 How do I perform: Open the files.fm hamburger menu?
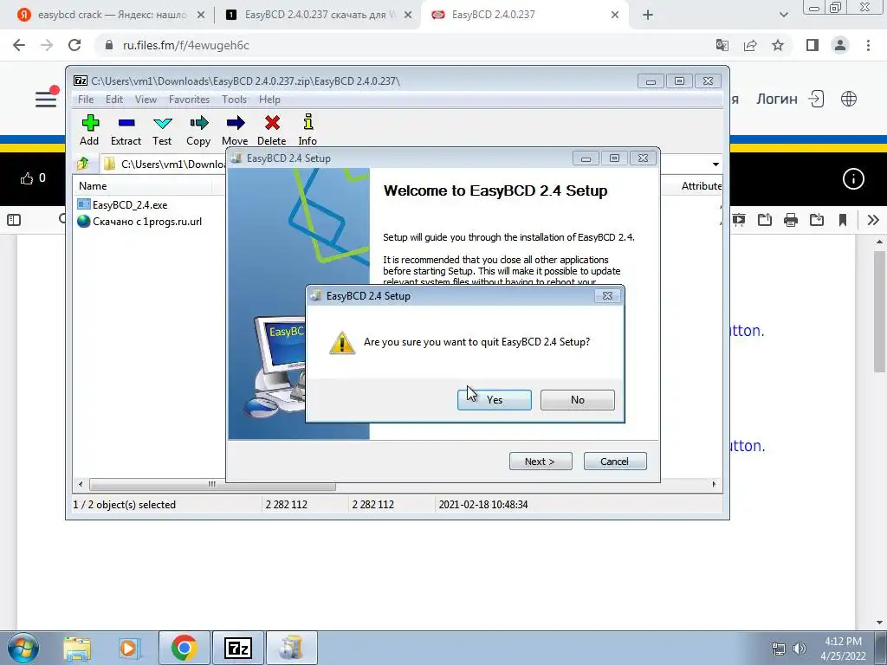[47, 99]
